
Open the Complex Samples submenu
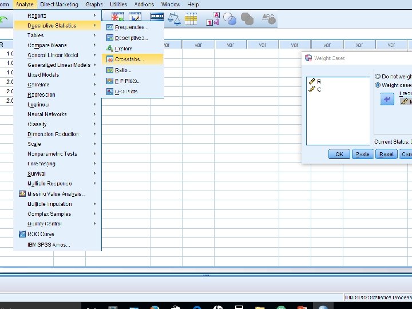pos(57,214)
